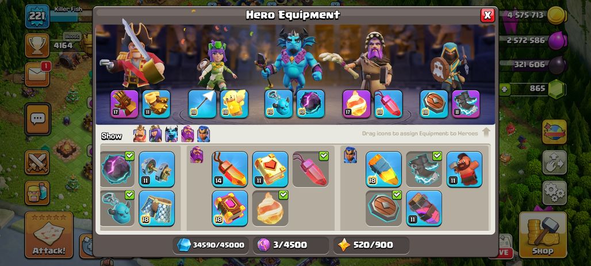This screenshot has height=266, width=591.
Task: Select the Giant Gauntlet equipment on King
Action: (124, 103)
